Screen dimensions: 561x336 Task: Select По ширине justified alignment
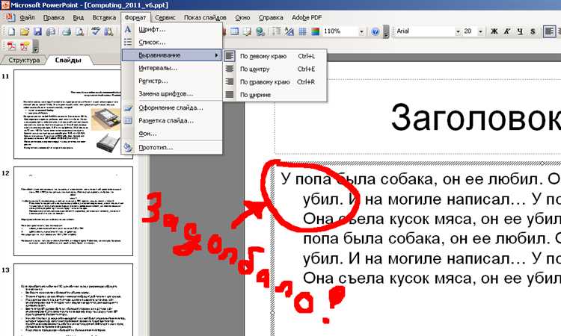coord(275,95)
